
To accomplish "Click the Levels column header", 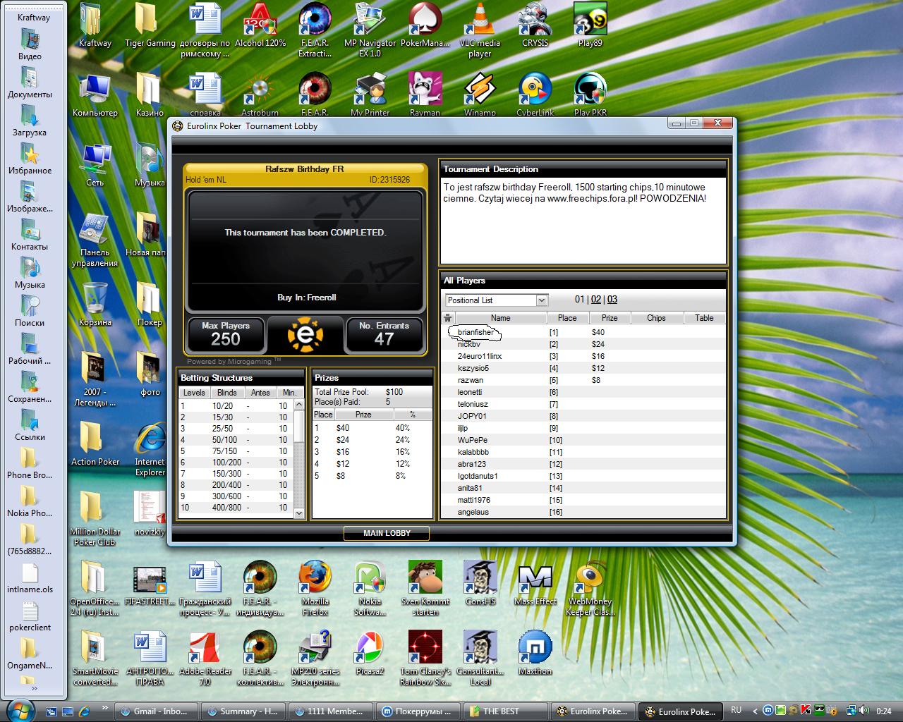I will coord(194,393).
